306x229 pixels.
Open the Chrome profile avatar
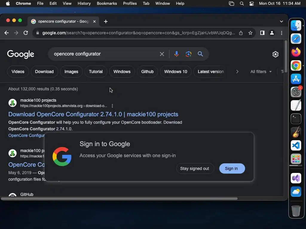[272, 33]
